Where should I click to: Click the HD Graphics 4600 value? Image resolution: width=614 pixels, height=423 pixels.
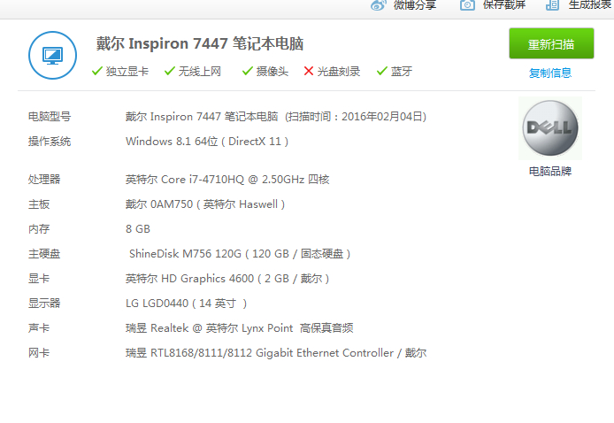[227, 279]
